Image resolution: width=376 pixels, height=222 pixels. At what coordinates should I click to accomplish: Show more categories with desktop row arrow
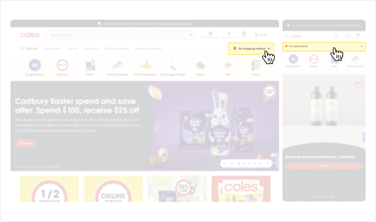[x=270, y=67]
